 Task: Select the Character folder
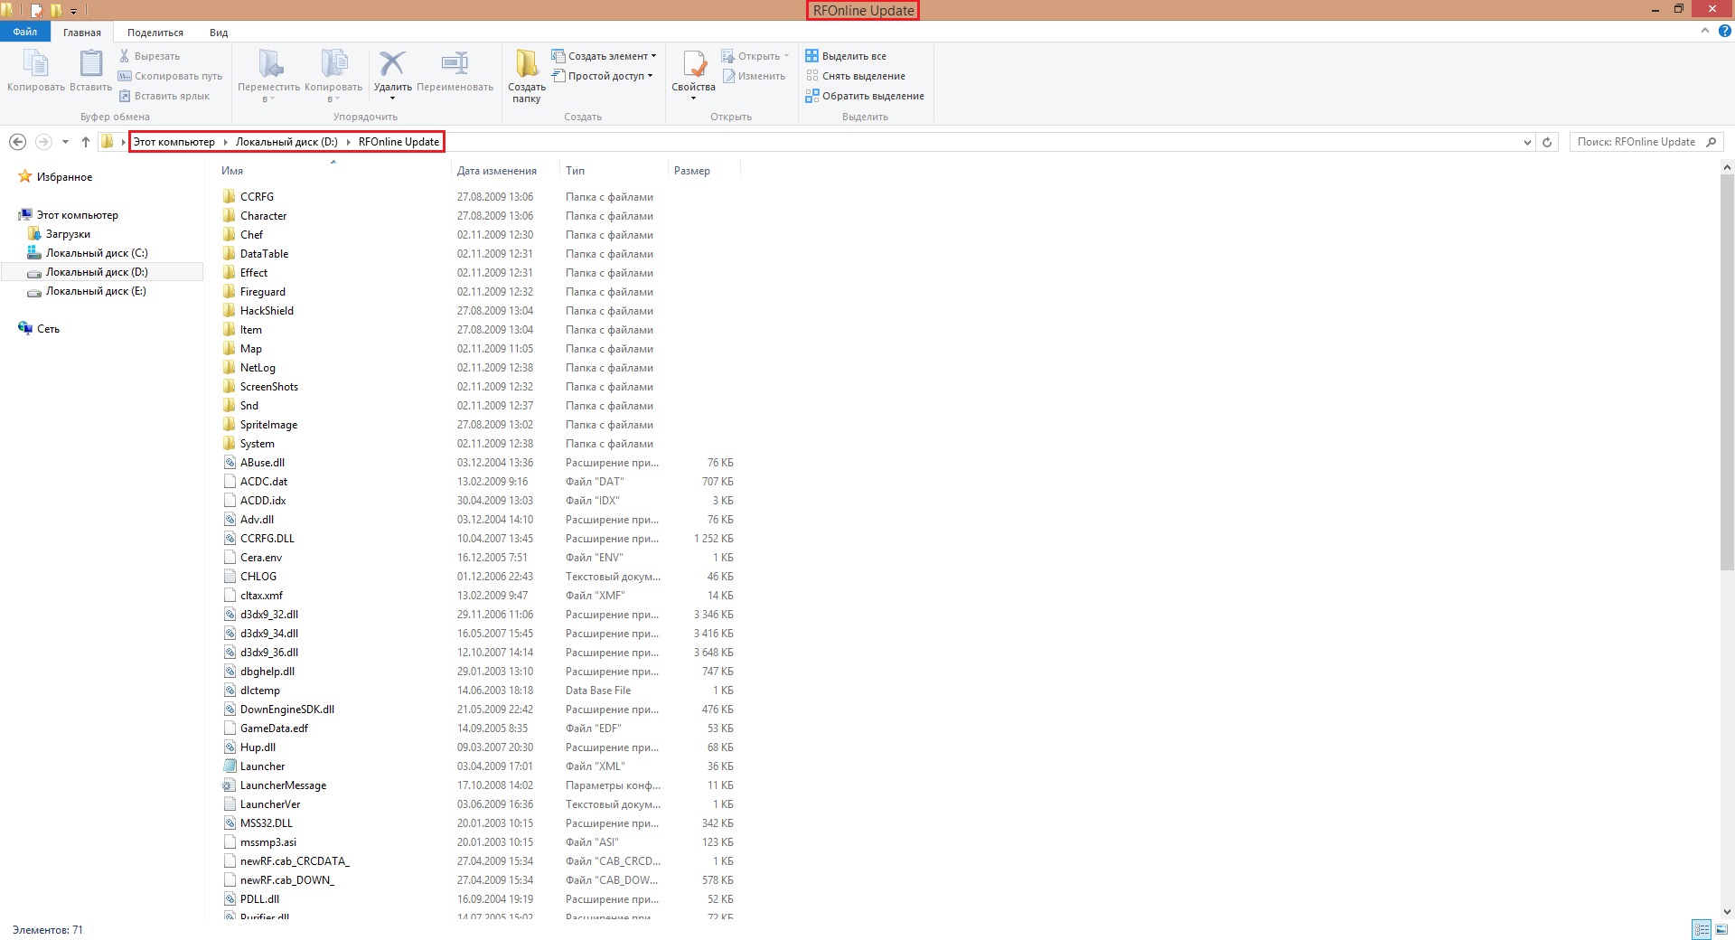pyautogui.click(x=263, y=216)
